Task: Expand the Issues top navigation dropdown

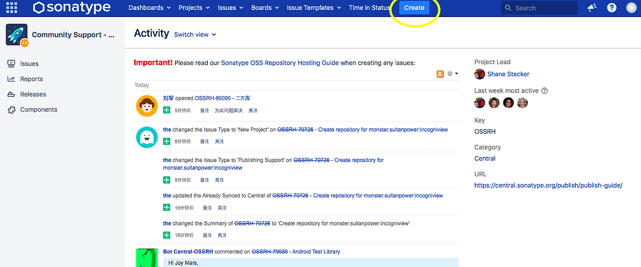Action: click(x=230, y=8)
